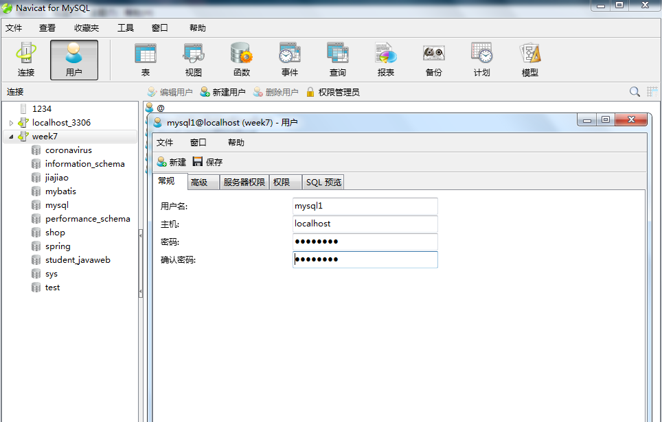This screenshot has width=662, height=422.
Task: Click the 用户名 field containing mysql1
Action: [x=365, y=207]
